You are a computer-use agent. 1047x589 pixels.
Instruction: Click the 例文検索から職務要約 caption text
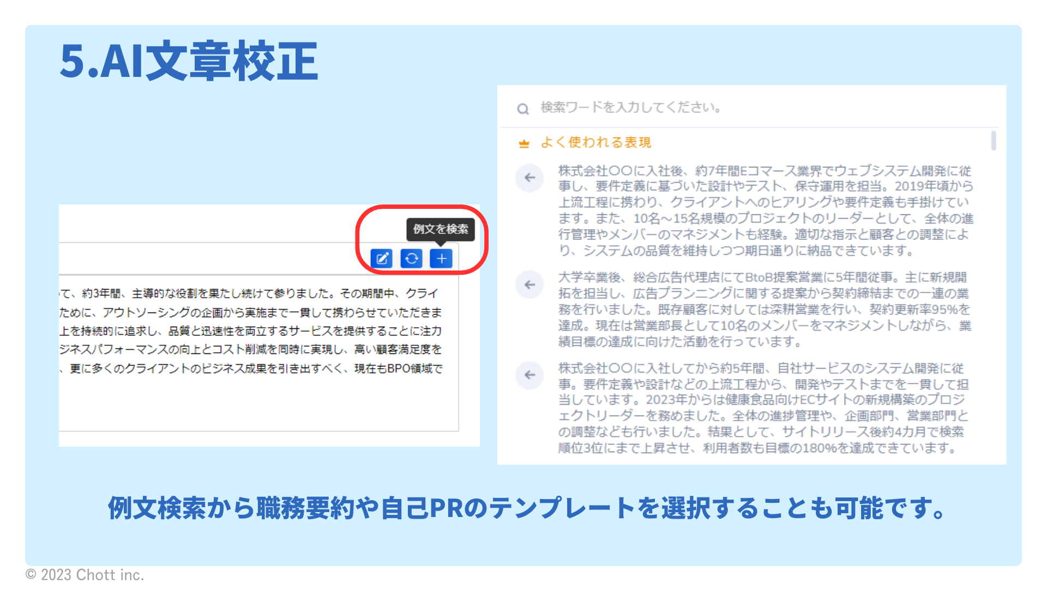point(527,508)
